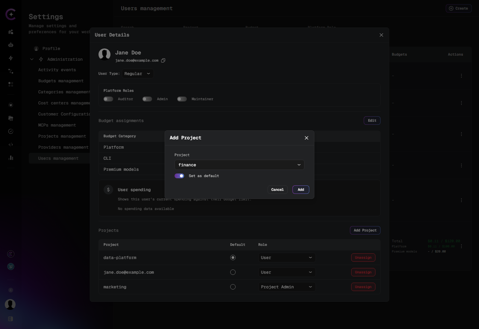Click the dollar sign User spending icon
The width and height of the screenshot is (479, 329).
pyautogui.click(x=108, y=190)
